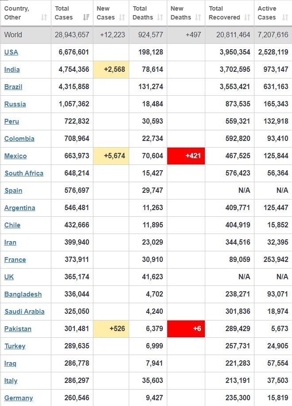Click the sort icon in the Country, Other column
This screenshot has width=292, height=406.
coord(44,17)
